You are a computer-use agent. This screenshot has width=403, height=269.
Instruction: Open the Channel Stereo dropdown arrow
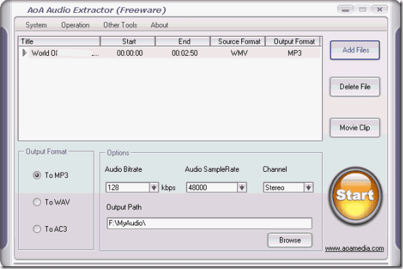tap(309, 187)
